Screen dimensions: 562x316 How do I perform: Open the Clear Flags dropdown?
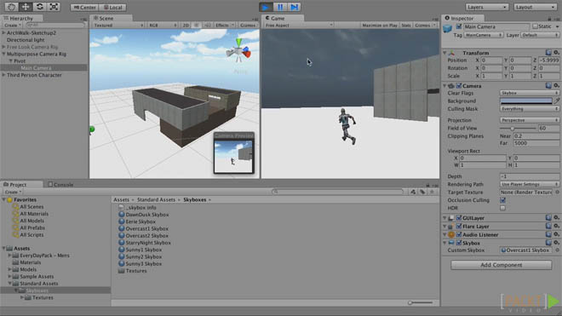click(529, 93)
